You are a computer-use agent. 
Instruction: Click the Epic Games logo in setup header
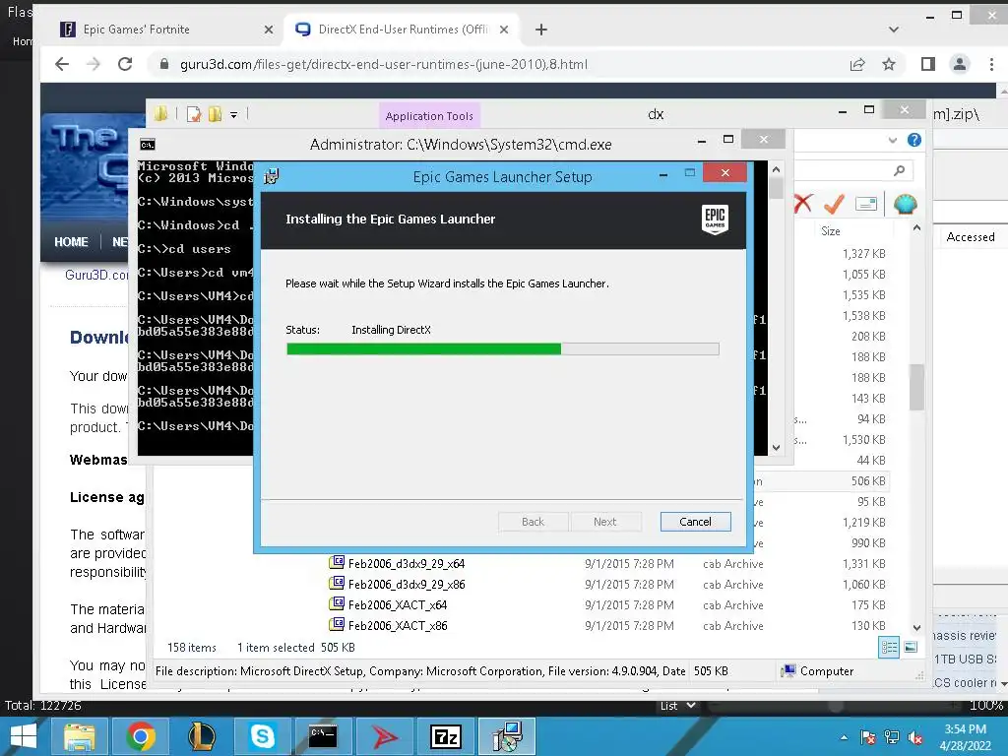pos(715,220)
